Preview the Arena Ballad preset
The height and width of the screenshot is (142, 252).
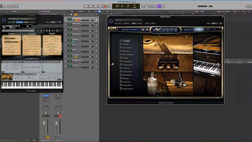coord(121,41)
